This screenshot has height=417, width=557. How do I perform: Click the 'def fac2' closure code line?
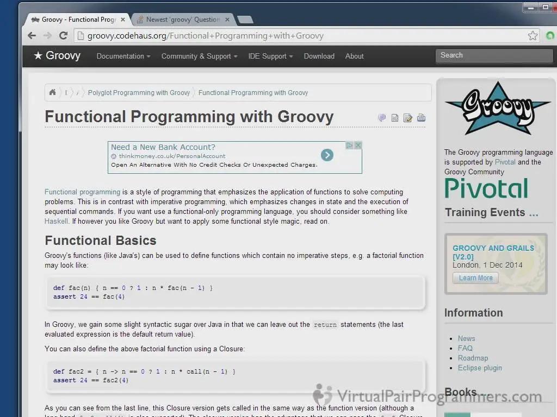(144, 371)
